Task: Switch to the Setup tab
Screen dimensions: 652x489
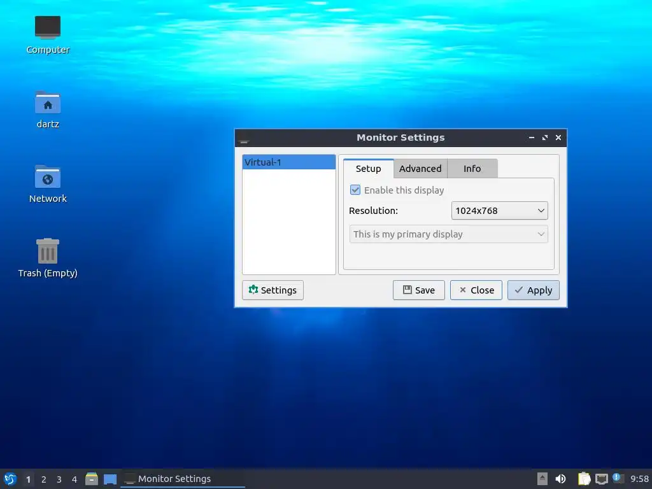Action: point(369,168)
